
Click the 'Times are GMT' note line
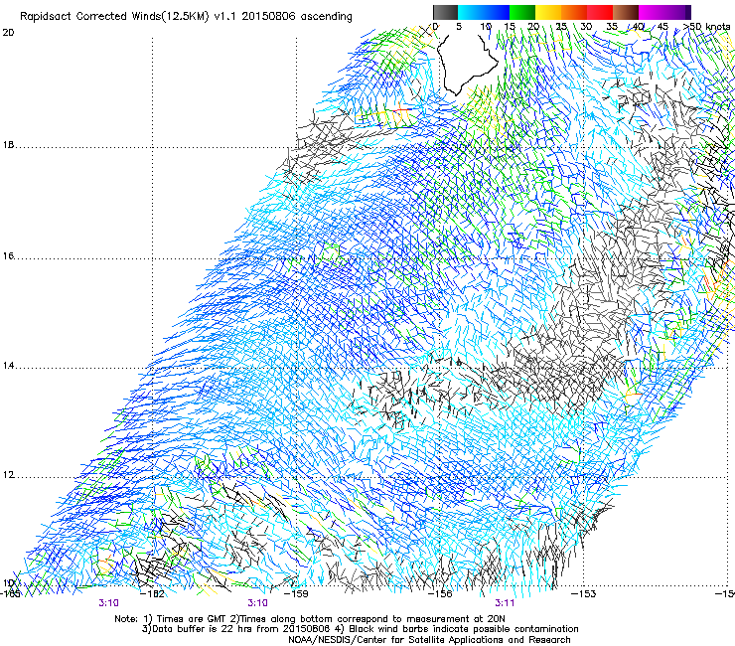click(x=310, y=619)
